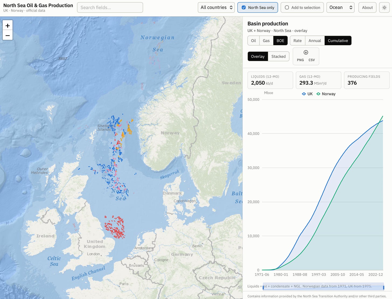Screen dimensions: 392x299
Task: Click the 'UK · Norway · official data' subtitle
Action: (x=24, y=10)
